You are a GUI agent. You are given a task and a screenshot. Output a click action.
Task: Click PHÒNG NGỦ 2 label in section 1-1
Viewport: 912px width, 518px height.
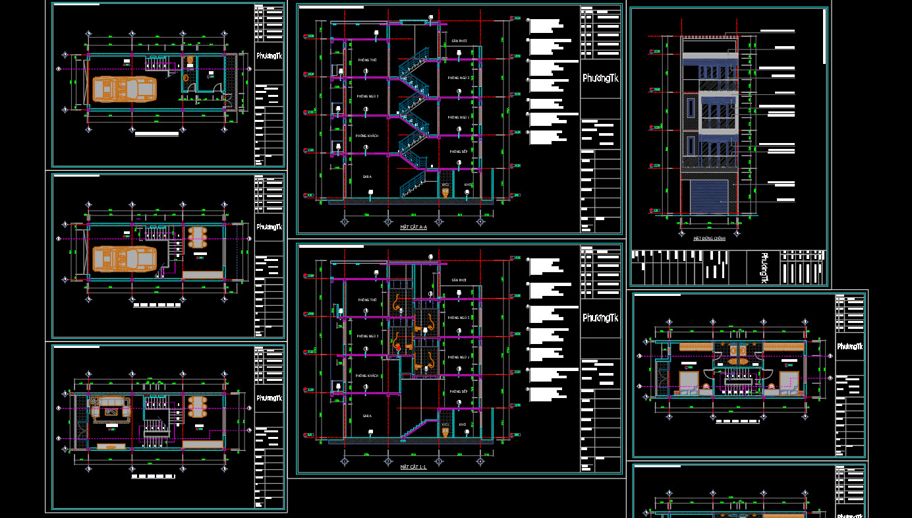click(x=368, y=336)
